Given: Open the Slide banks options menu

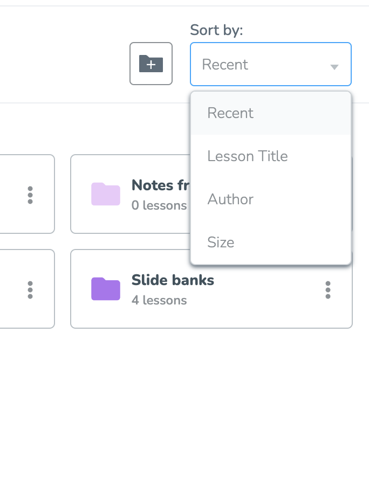Looking at the screenshot, I should (328, 290).
